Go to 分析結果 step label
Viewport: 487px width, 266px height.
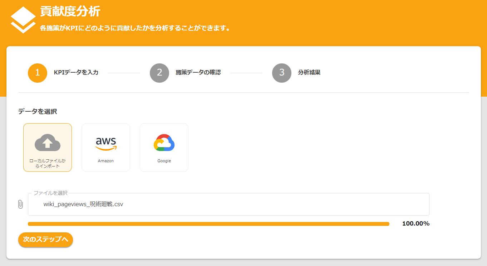click(309, 73)
